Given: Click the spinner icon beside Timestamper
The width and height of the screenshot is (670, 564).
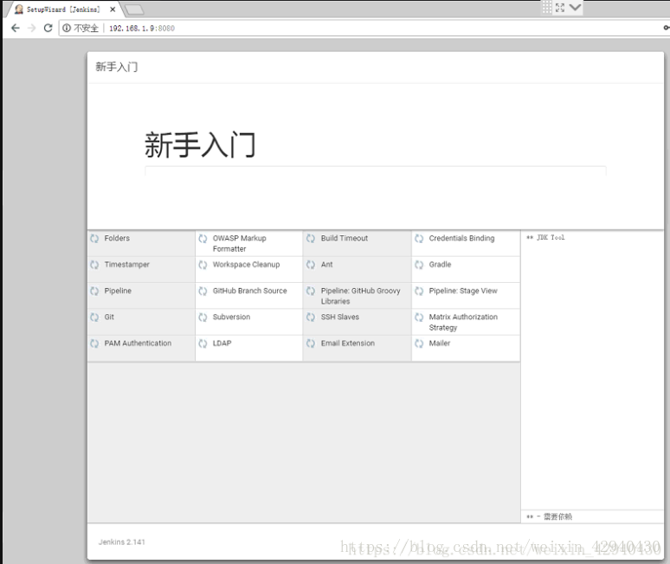Looking at the screenshot, I should (x=94, y=266).
